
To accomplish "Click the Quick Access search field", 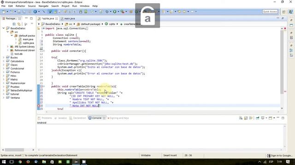I will click(270, 11).
